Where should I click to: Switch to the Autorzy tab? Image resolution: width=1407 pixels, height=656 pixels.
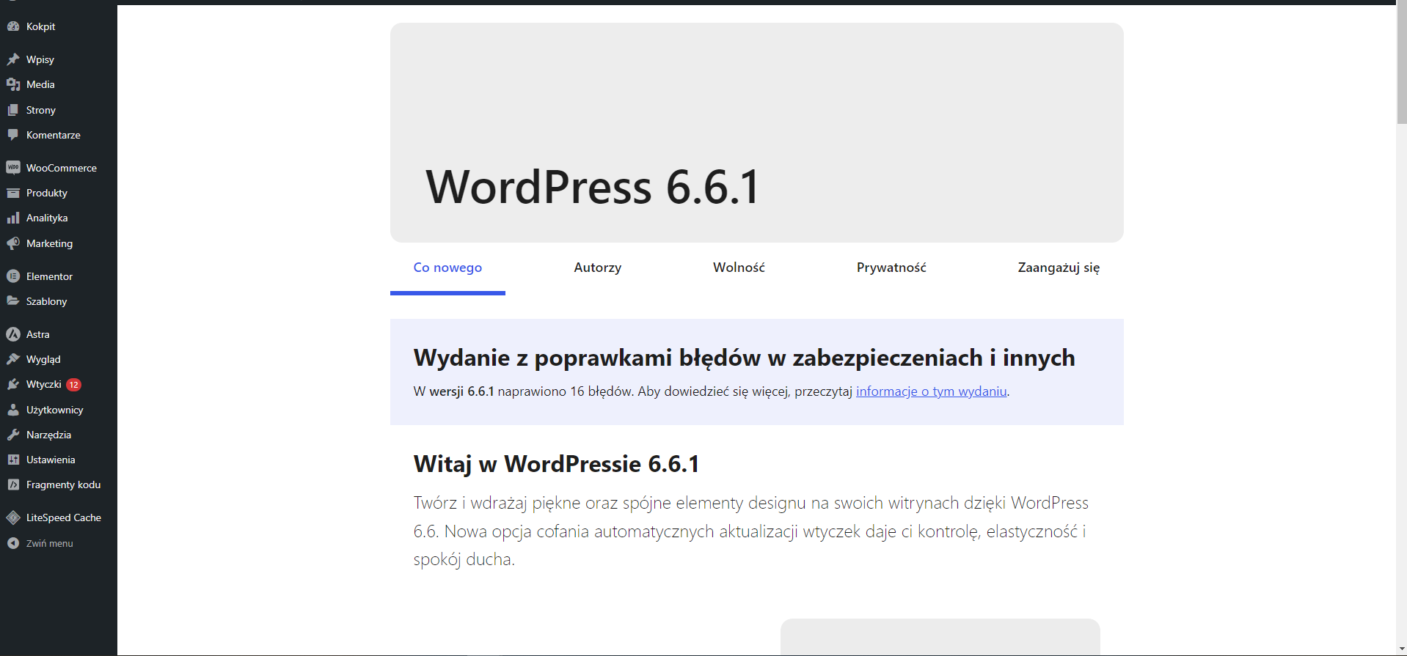598,268
